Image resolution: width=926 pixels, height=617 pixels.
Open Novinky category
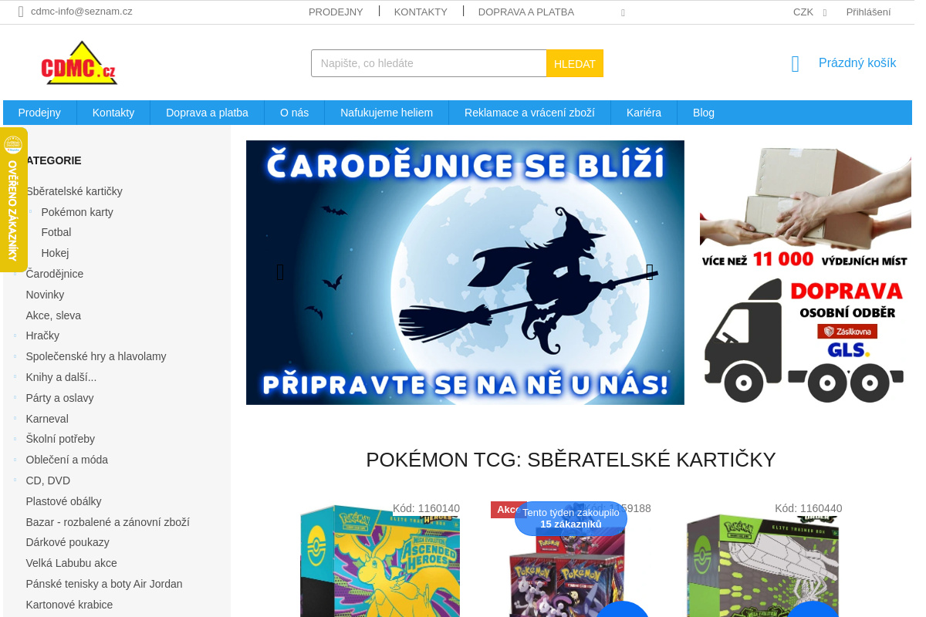(45, 295)
